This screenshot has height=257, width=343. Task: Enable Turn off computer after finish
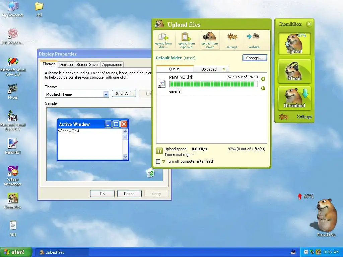coord(158,162)
